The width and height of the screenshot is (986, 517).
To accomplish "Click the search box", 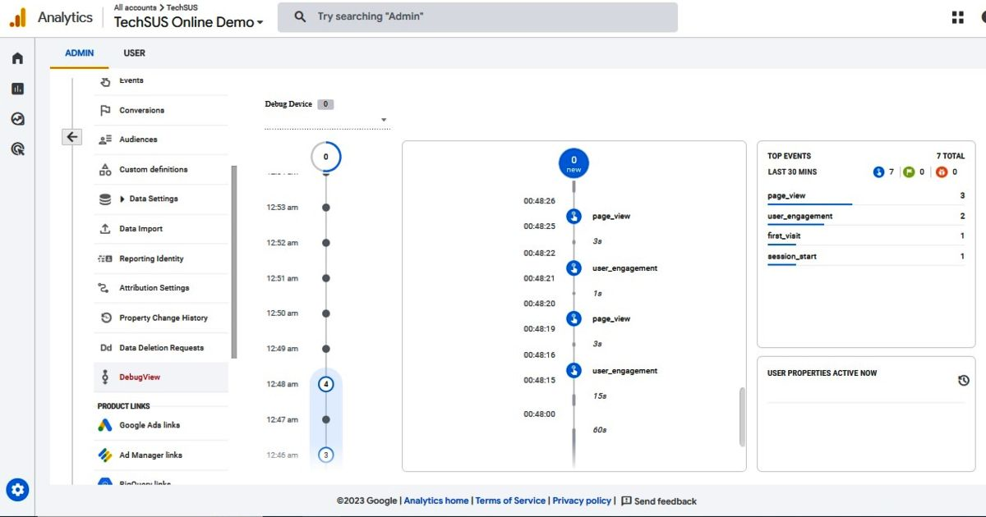I will click(x=477, y=16).
